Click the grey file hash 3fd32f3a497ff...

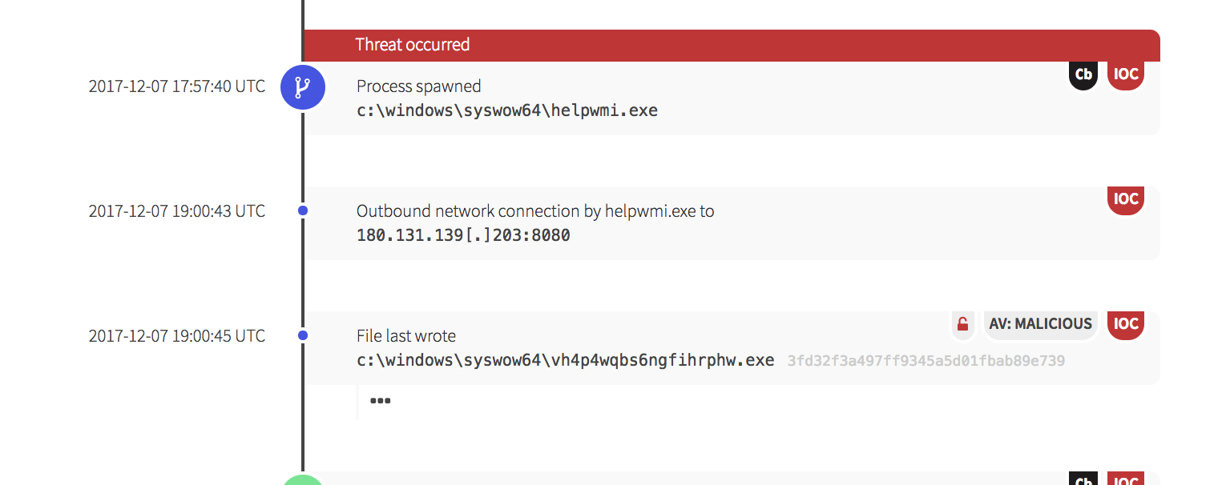tap(926, 361)
